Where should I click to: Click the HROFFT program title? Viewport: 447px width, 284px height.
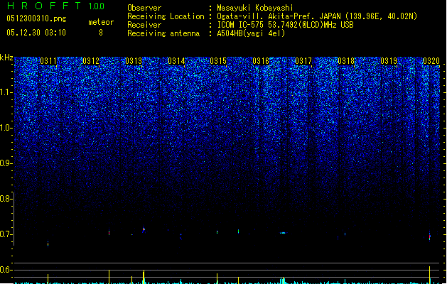(44, 6)
